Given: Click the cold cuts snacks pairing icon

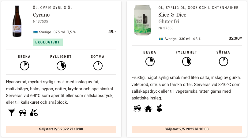Looking at the screenshot, I should point(34,113).
